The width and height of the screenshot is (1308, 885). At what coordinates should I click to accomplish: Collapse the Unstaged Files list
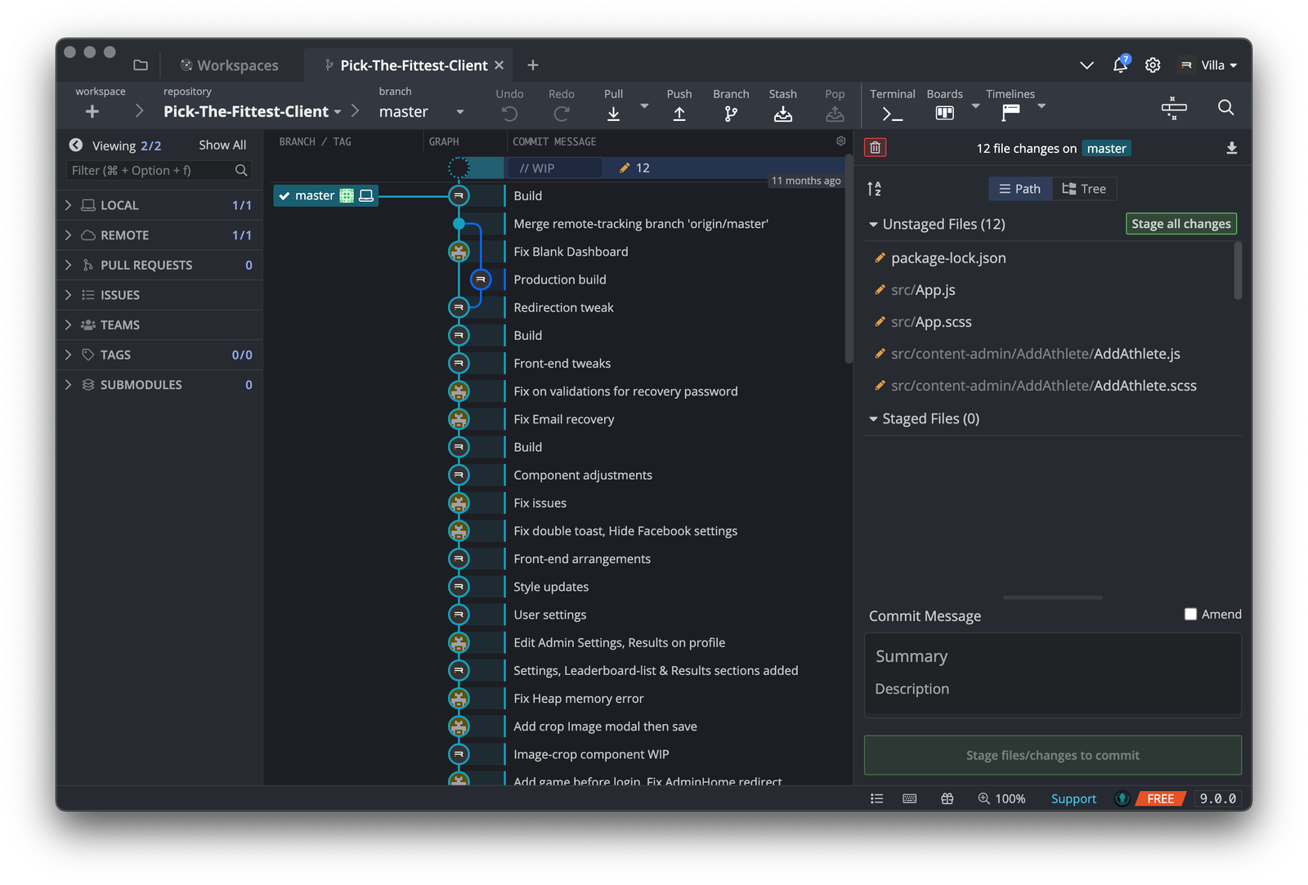tap(873, 224)
